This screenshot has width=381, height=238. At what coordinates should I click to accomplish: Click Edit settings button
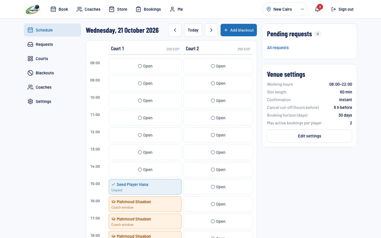[x=310, y=136]
